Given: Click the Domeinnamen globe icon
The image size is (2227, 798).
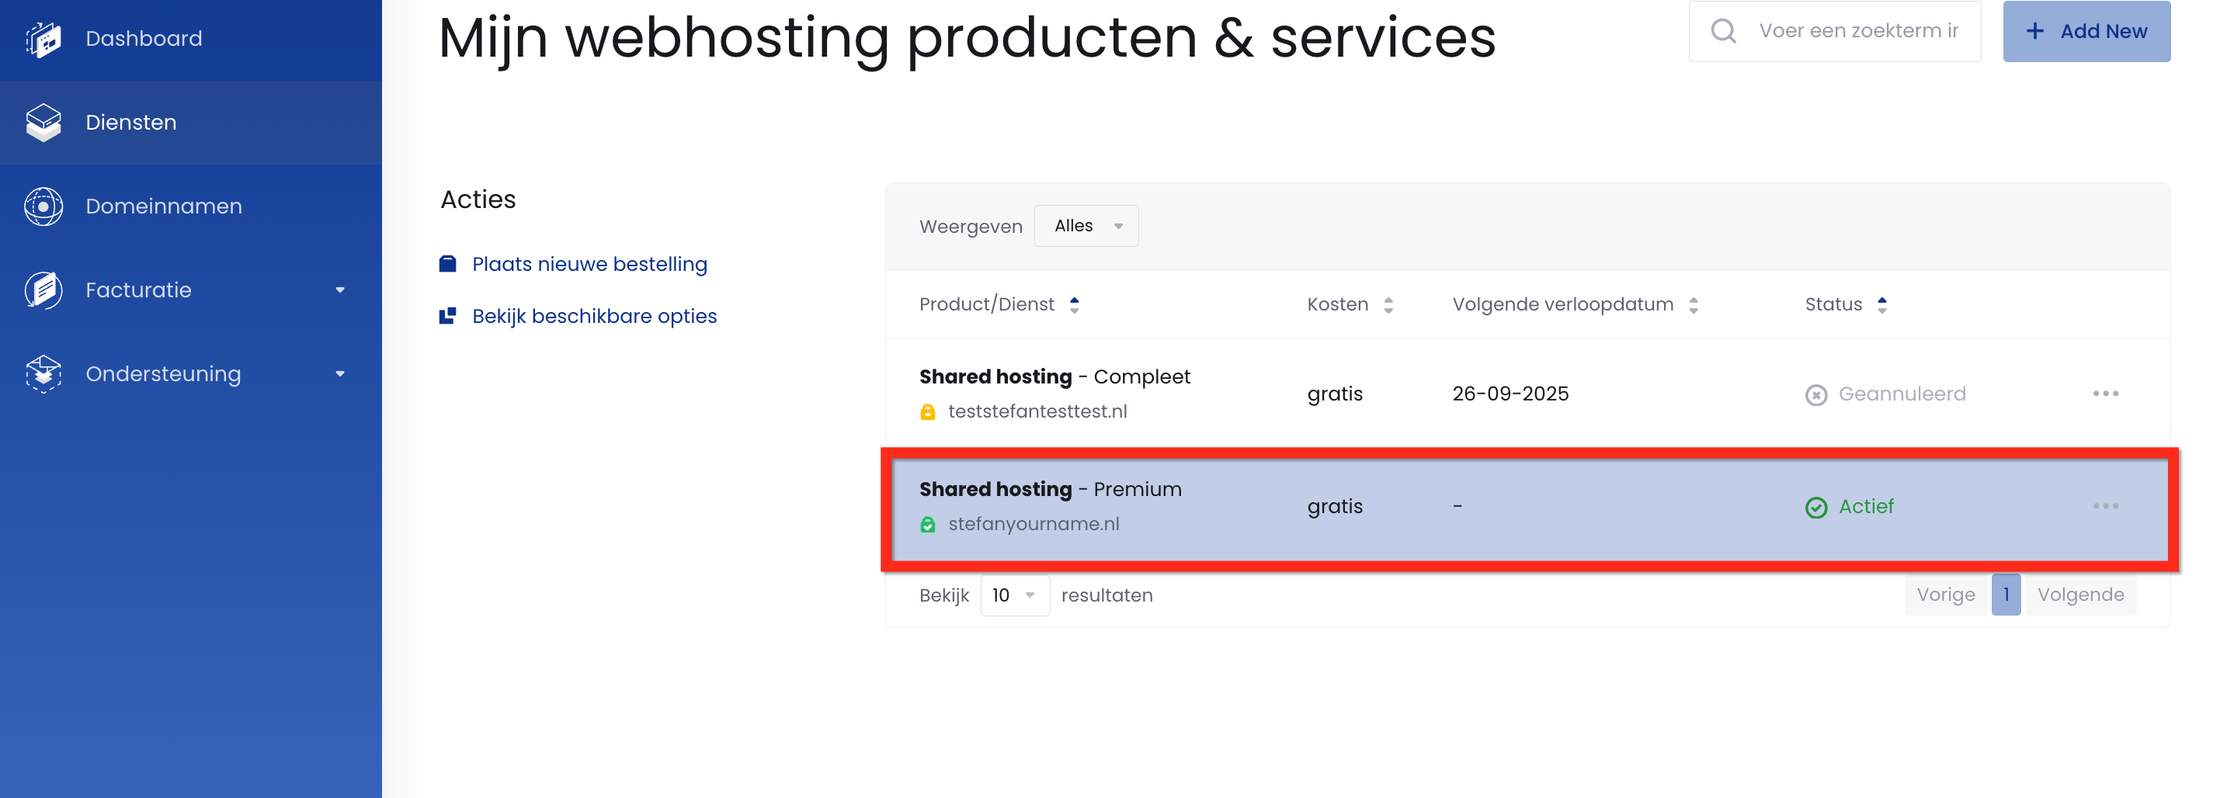Looking at the screenshot, I should 43,206.
